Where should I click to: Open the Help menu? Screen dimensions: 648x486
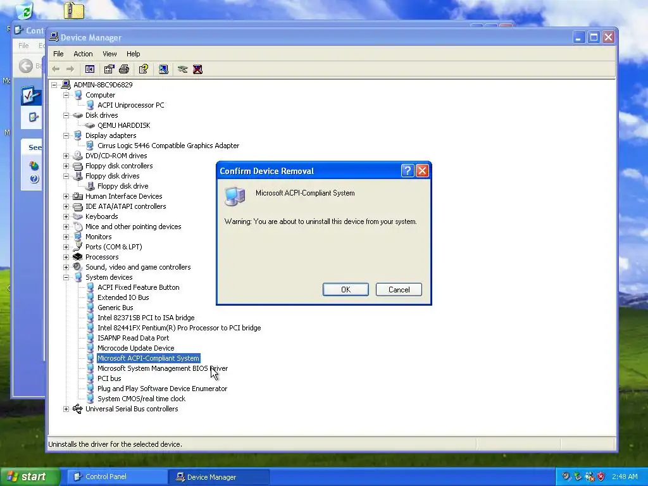click(x=133, y=54)
